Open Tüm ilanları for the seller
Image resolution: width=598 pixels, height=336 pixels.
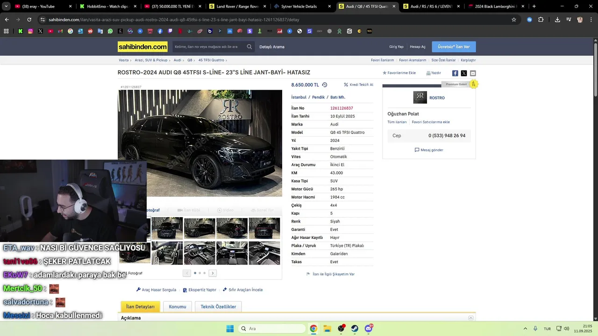(x=397, y=122)
